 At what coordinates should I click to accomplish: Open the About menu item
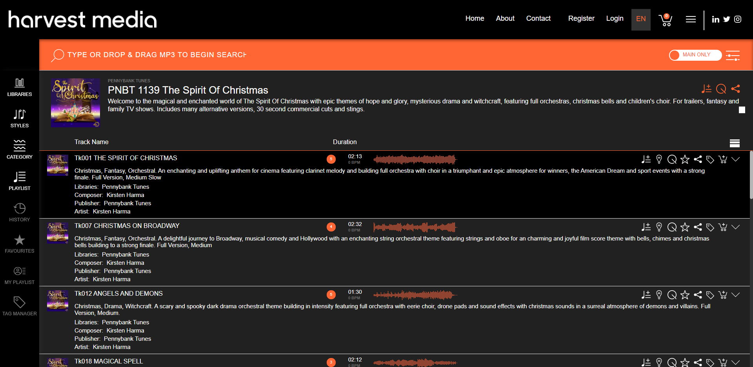[505, 18]
